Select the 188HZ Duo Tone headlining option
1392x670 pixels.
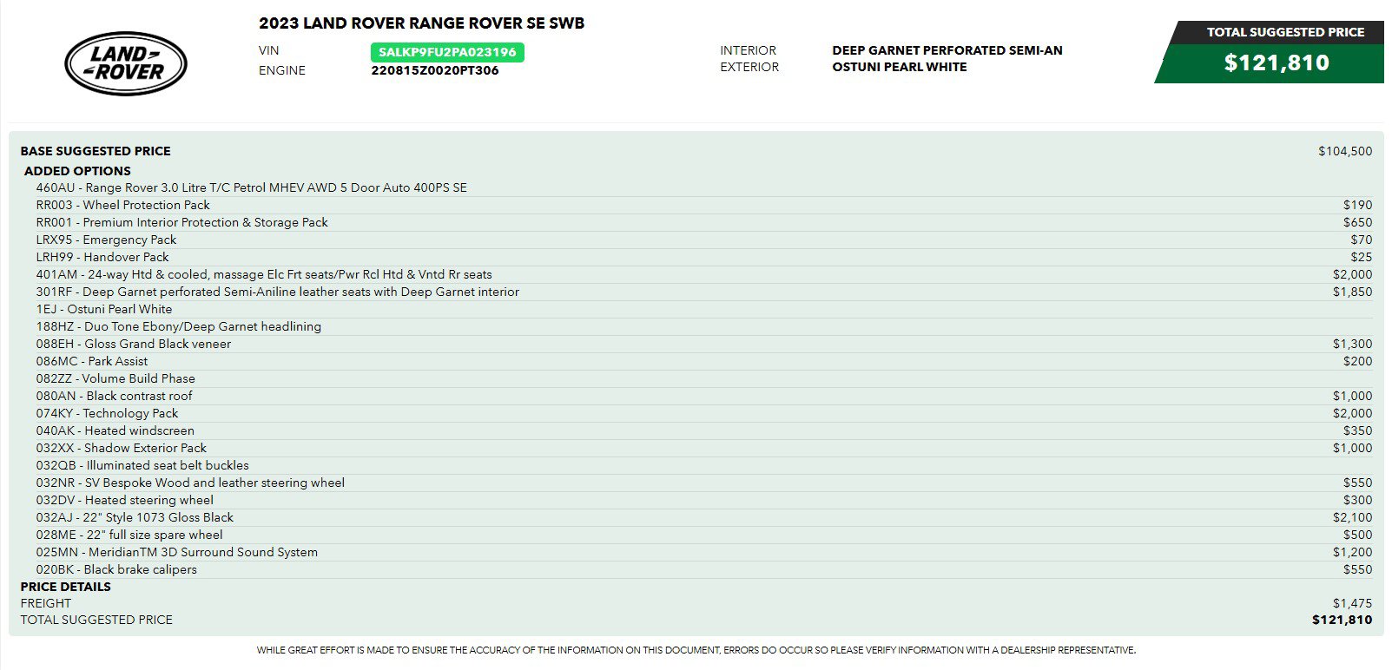(704, 326)
